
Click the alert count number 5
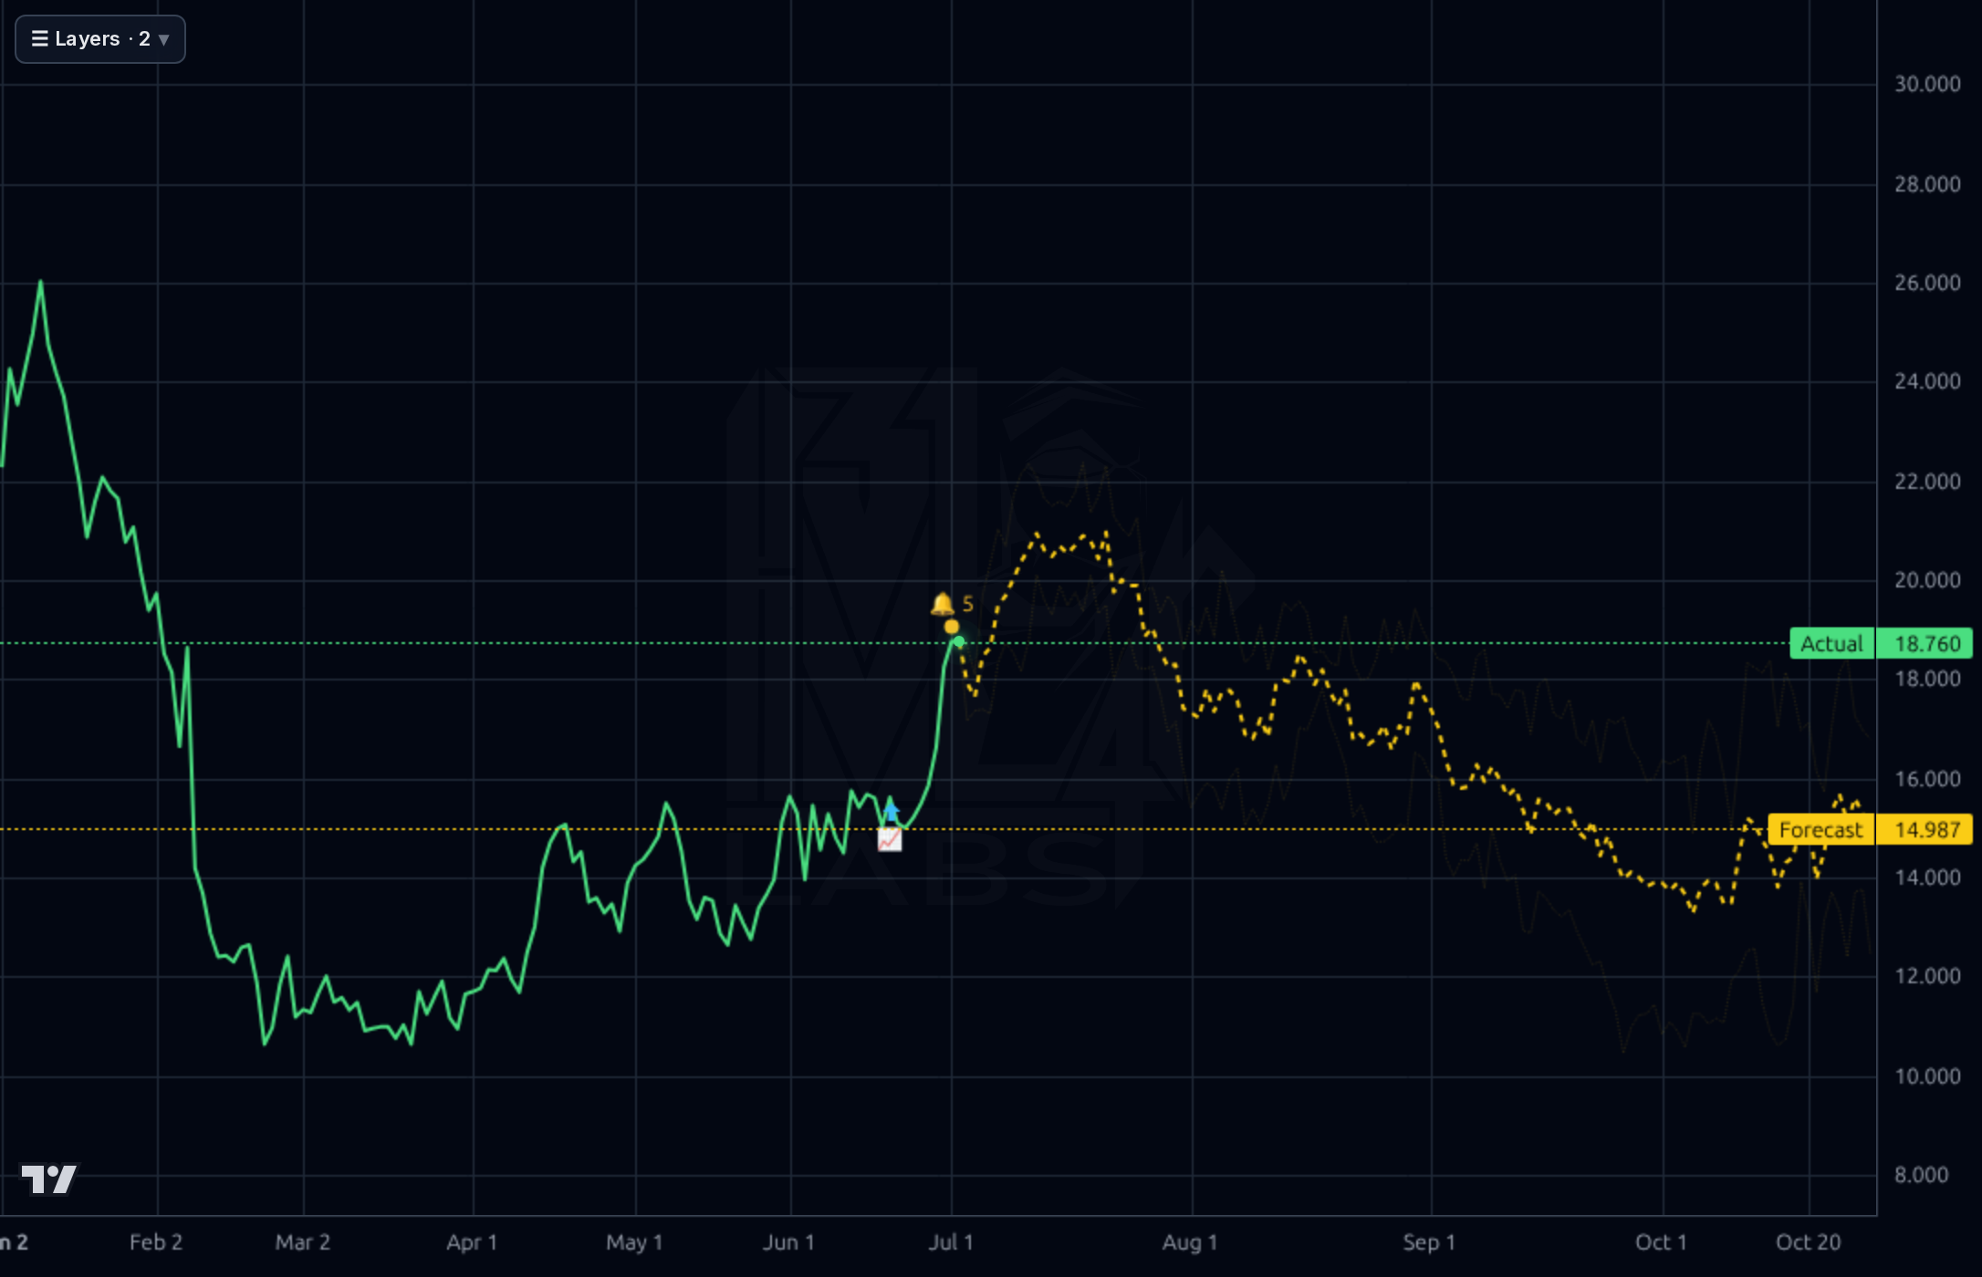[968, 604]
